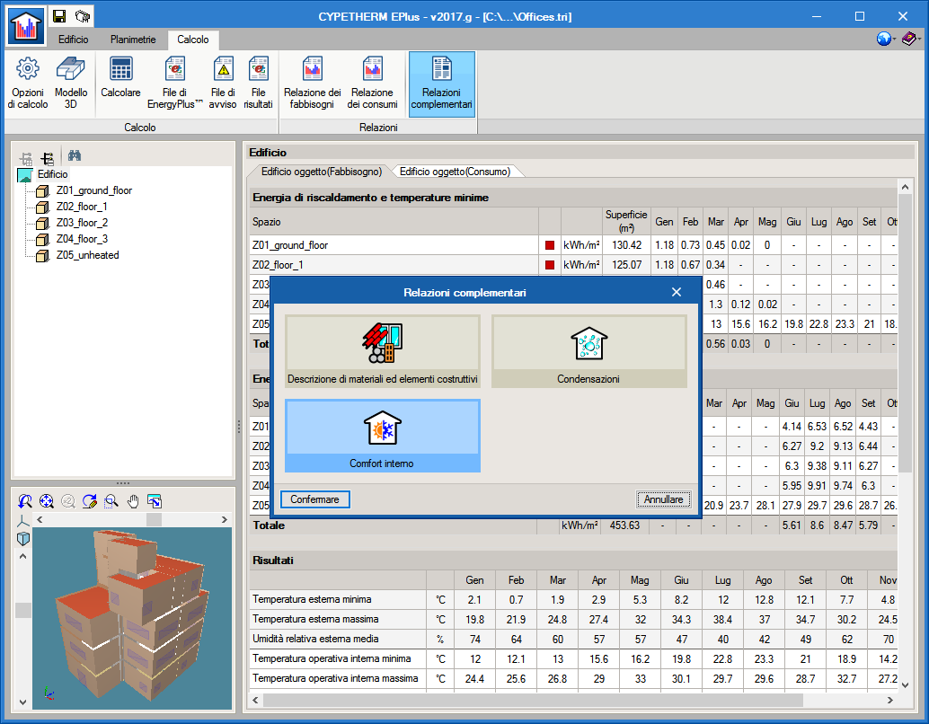Switch to the Planimetrie ribbon tab
Screen dimensions: 929x724
(133, 40)
